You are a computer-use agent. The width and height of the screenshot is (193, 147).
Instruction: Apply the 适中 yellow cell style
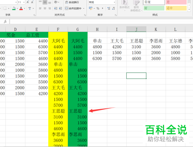[x=176, y=8]
